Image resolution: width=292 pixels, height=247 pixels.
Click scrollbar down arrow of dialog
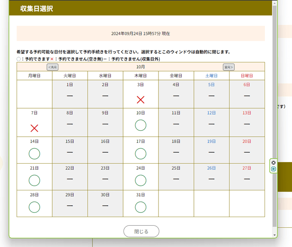pos(274,235)
